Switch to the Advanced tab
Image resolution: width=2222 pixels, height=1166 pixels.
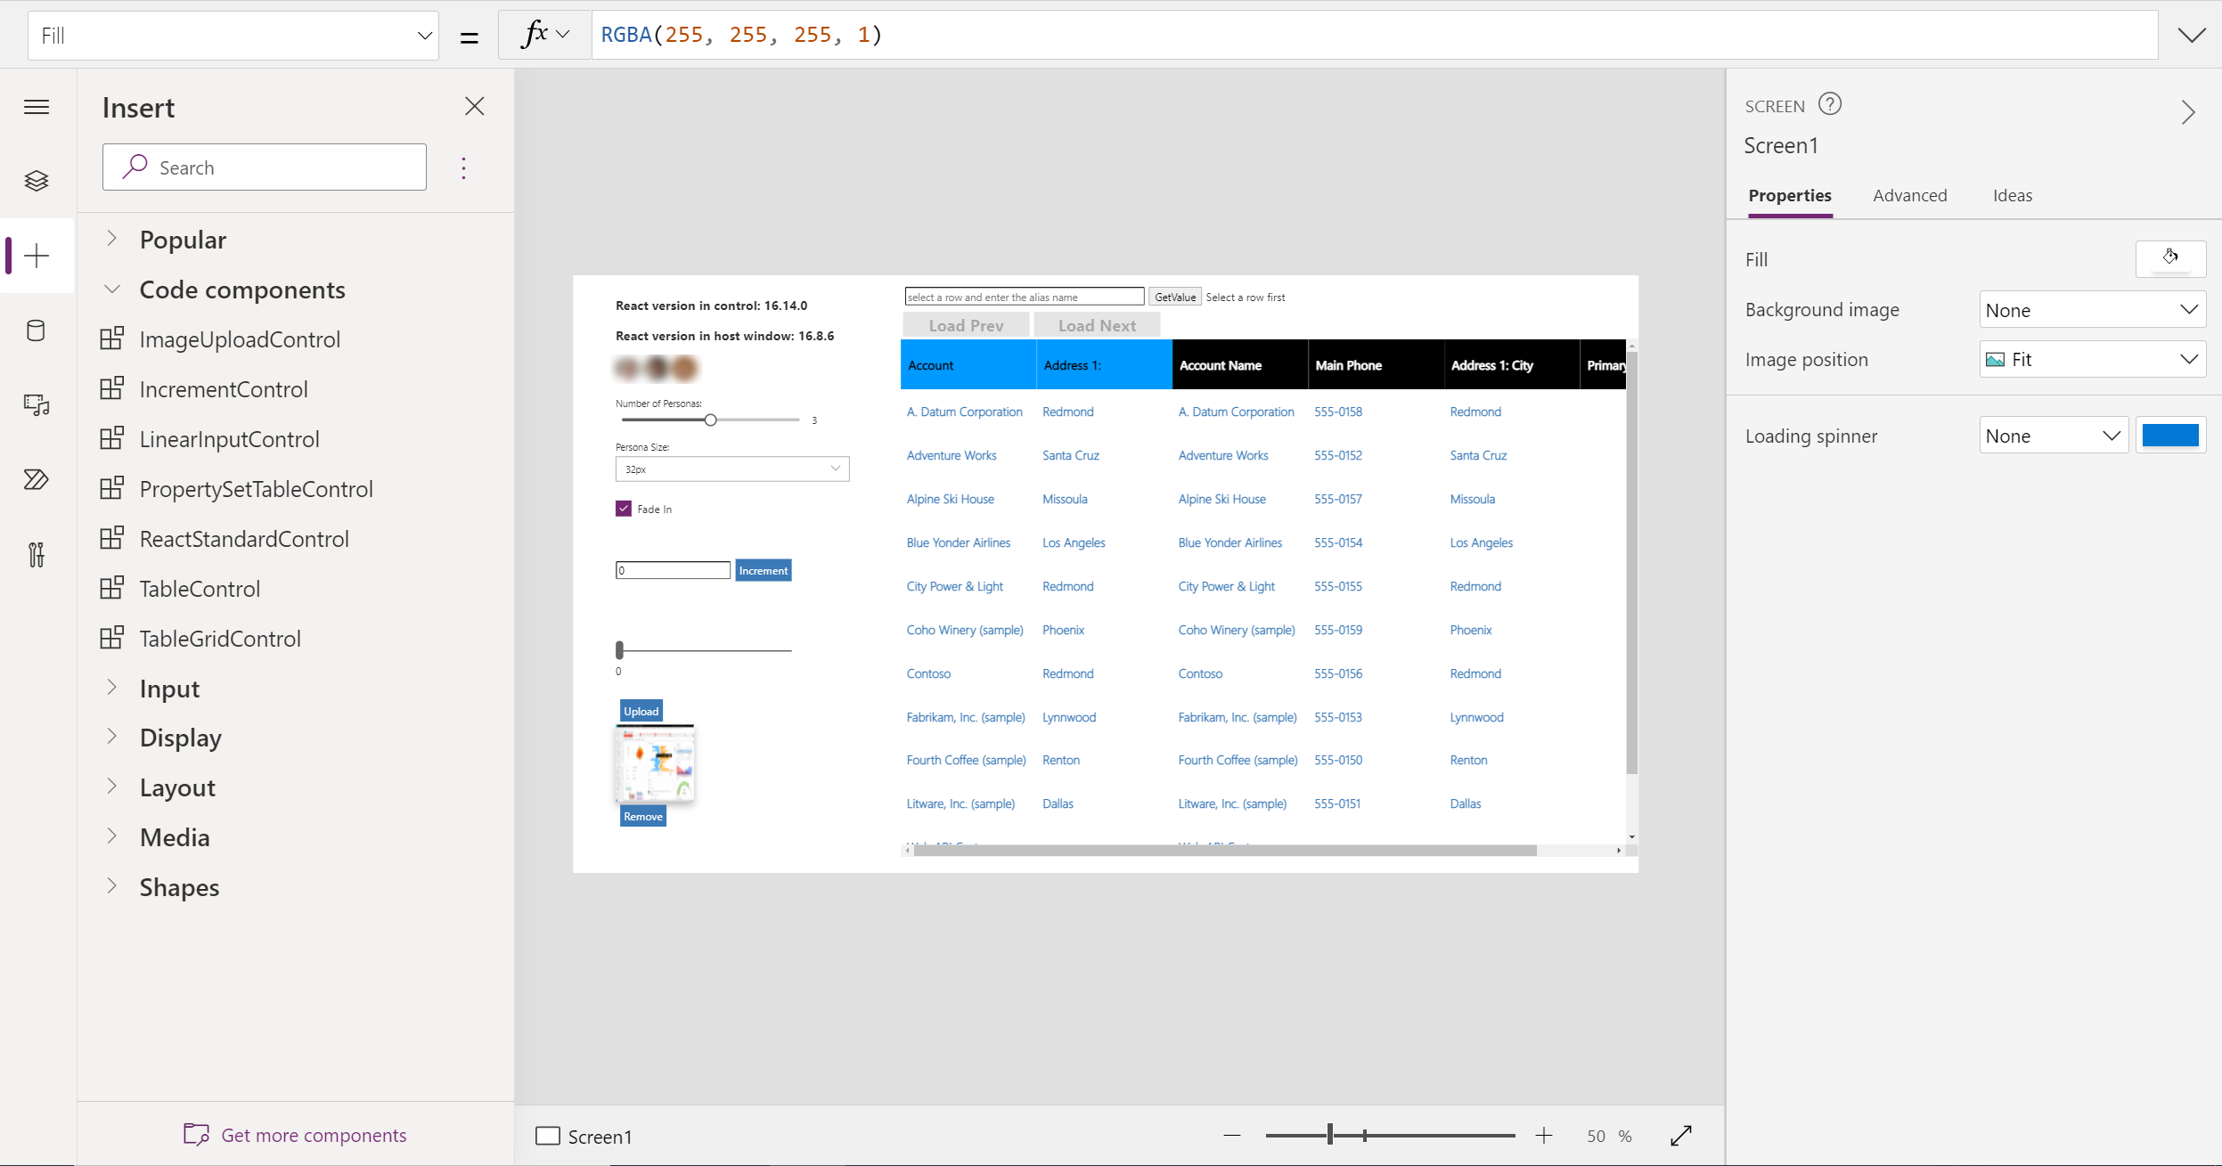click(x=1910, y=194)
